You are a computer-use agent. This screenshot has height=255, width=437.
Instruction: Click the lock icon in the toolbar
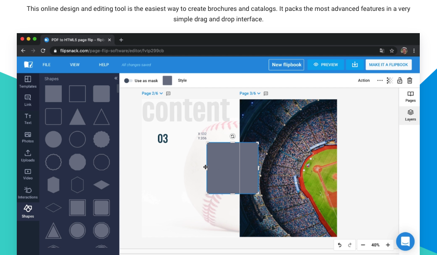400,81
